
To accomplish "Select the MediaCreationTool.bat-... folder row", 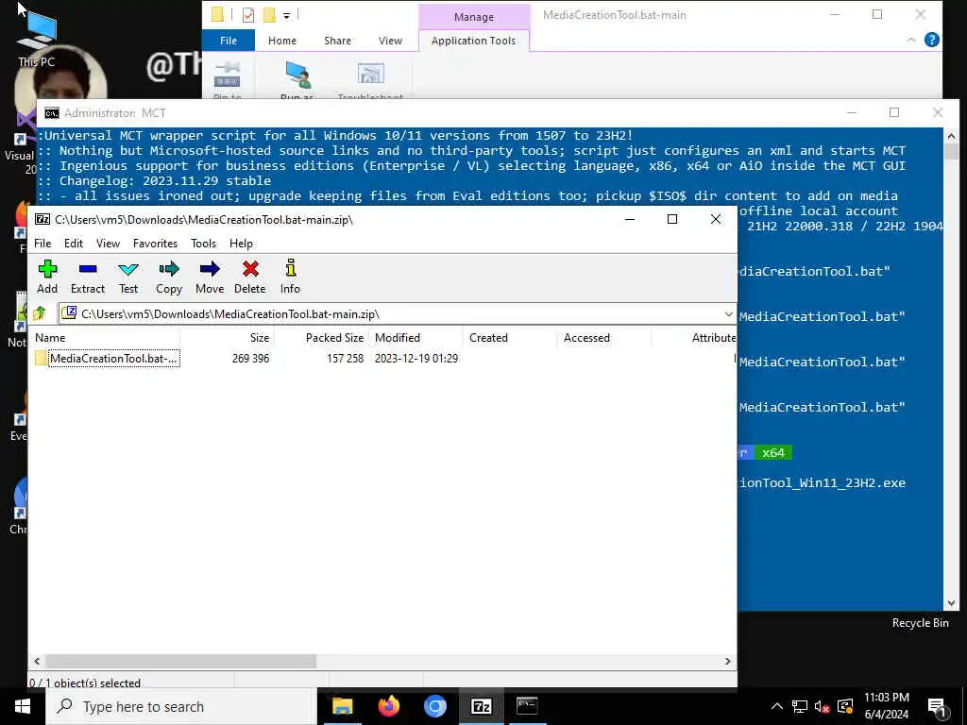I will coord(108,358).
